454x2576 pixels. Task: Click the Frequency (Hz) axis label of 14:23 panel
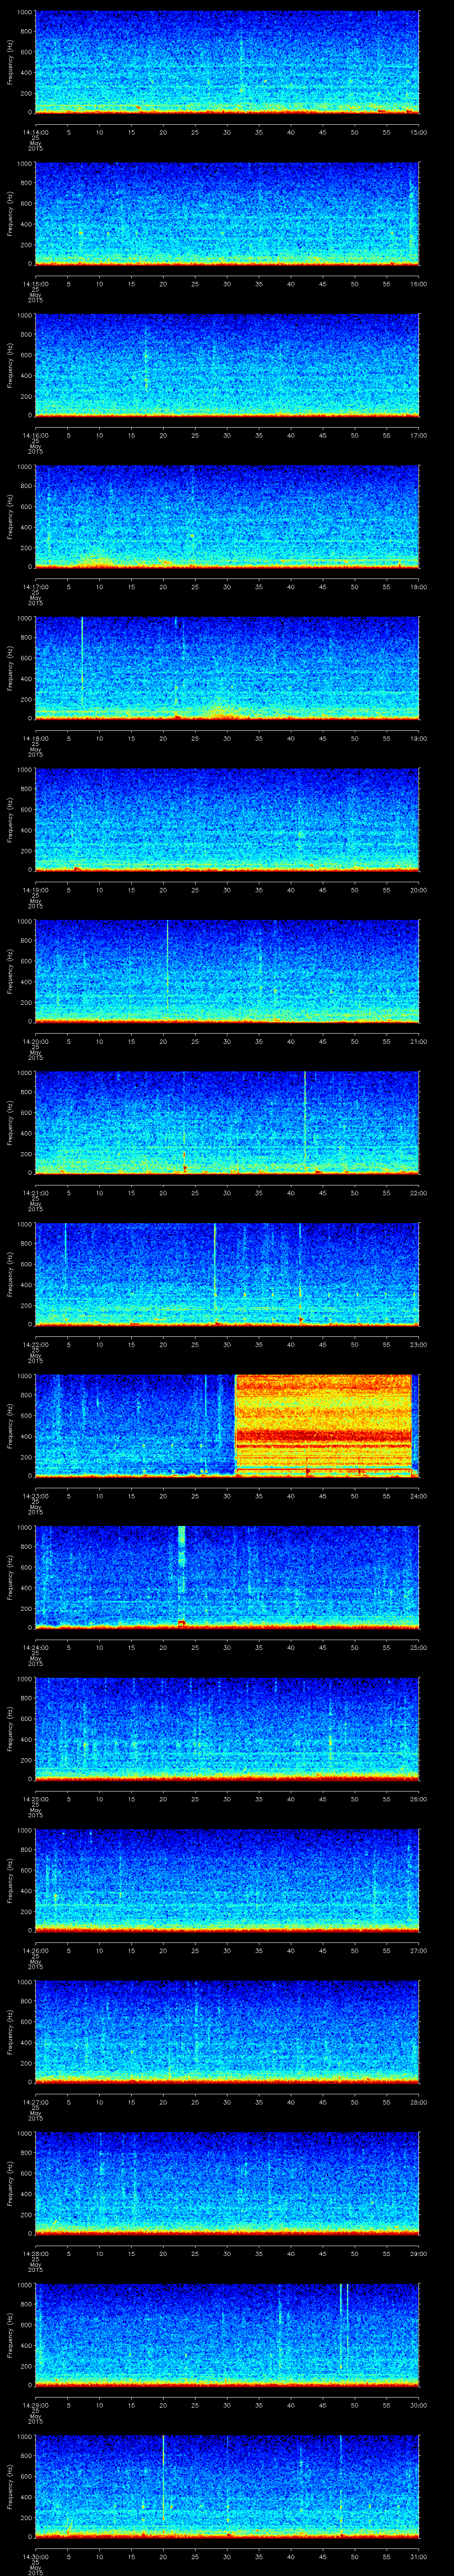pos(10,1425)
